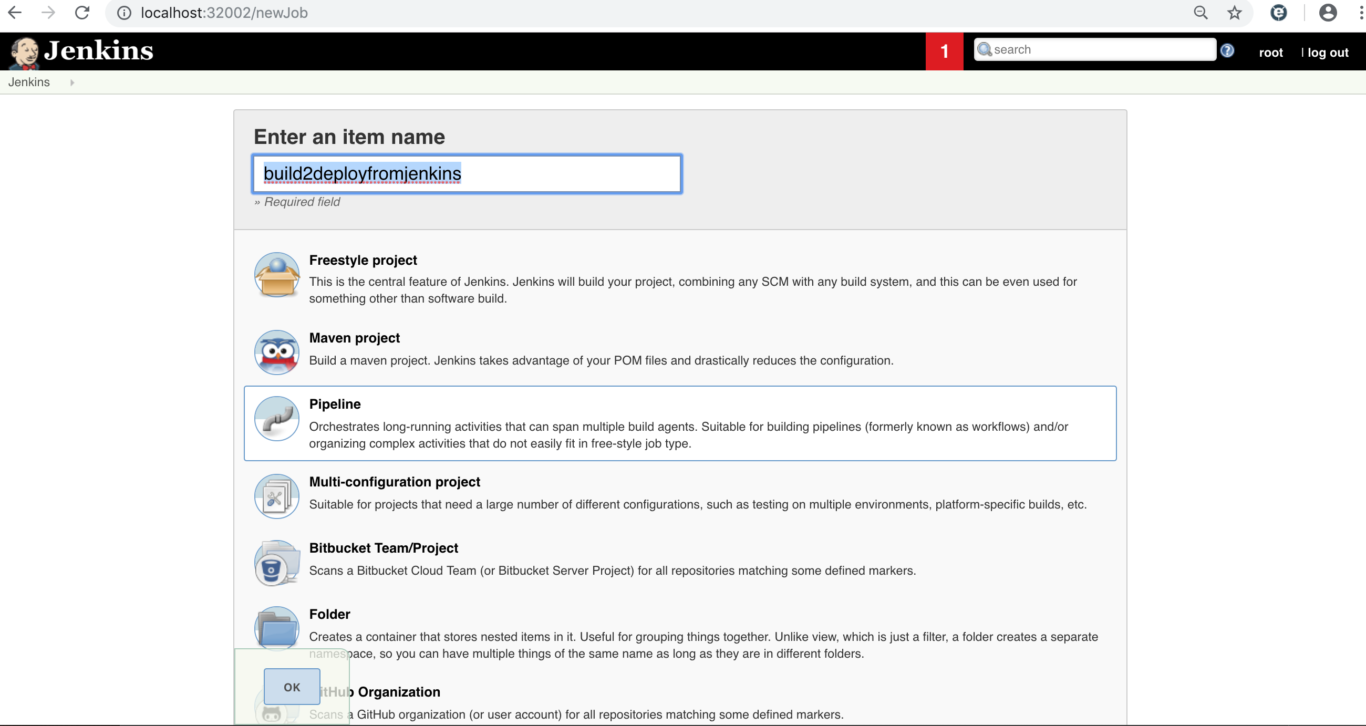Viewport: 1366px width, 726px height.
Task: Click the Maven project owl icon
Action: click(x=276, y=352)
